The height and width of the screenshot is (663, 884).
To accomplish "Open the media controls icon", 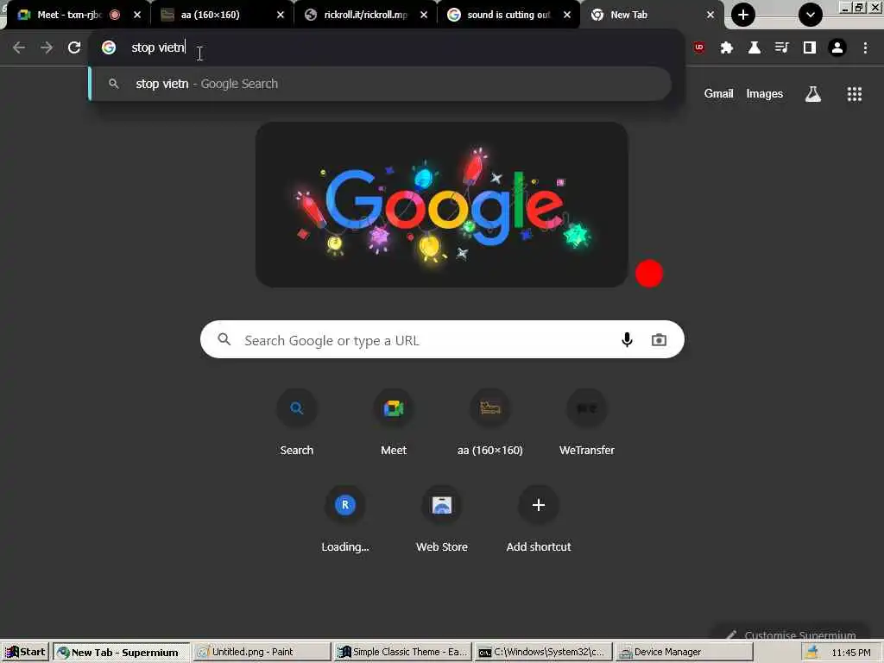I will tap(782, 47).
